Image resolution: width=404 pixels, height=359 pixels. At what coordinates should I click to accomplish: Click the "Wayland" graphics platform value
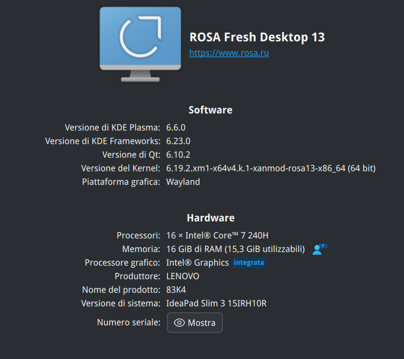(183, 182)
